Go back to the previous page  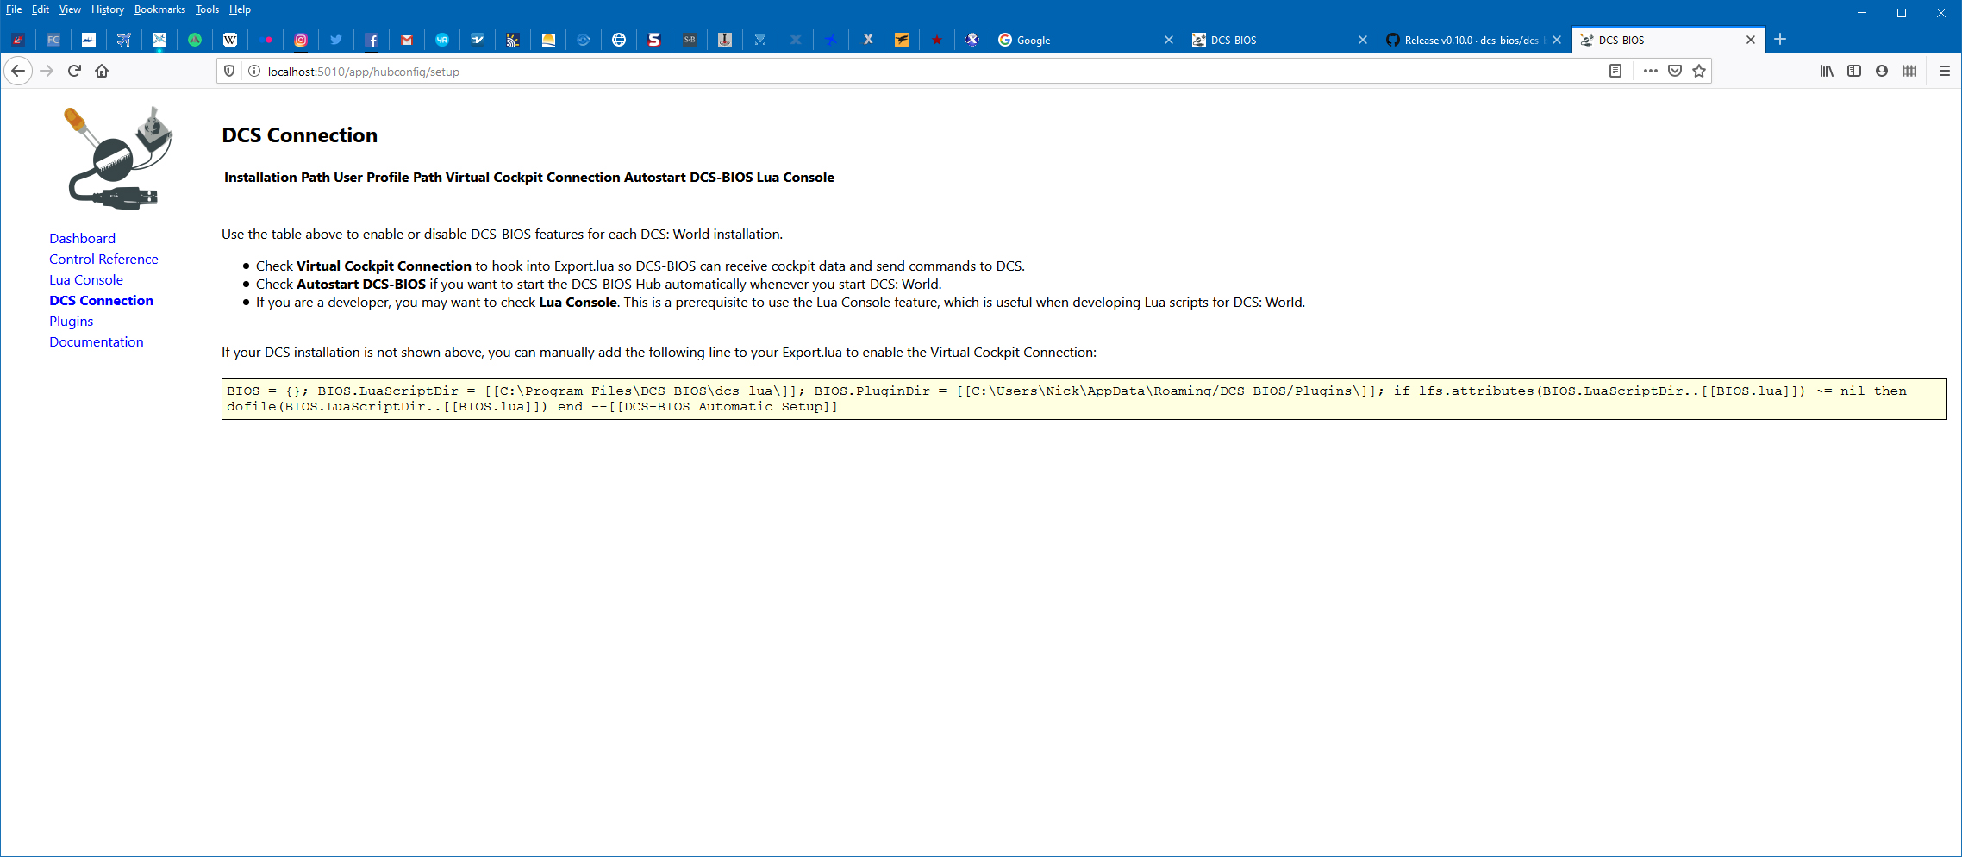18,71
